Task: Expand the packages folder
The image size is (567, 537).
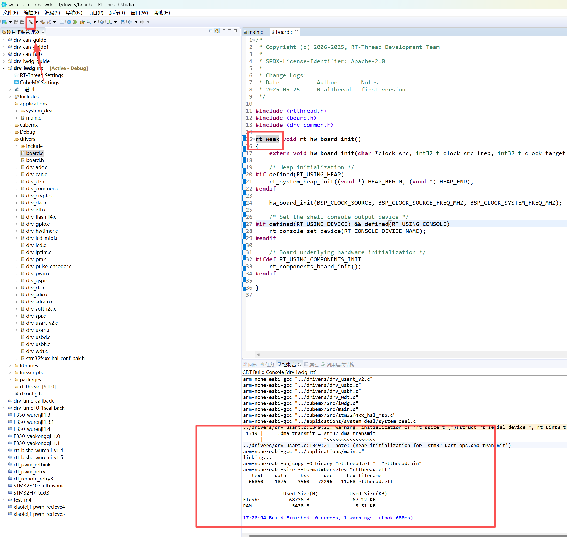Action: point(10,379)
